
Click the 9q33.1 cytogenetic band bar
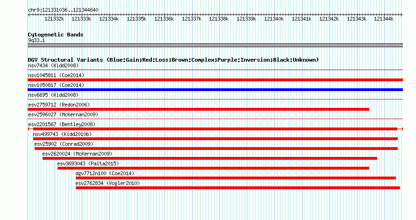[215, 45]
